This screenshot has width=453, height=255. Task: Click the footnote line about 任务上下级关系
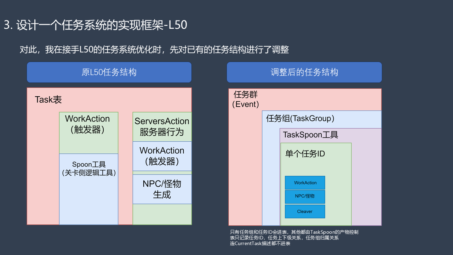click(x=284, y=238)
